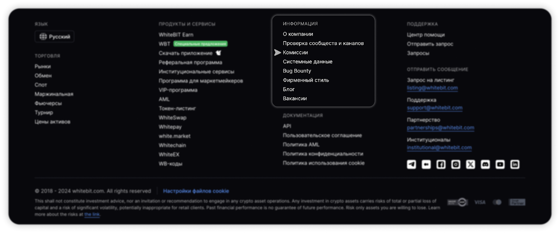The height and width of the screenshot is (233, 560).
Task: Click the support@whitebit.com email link
Action: pos(435,108)
